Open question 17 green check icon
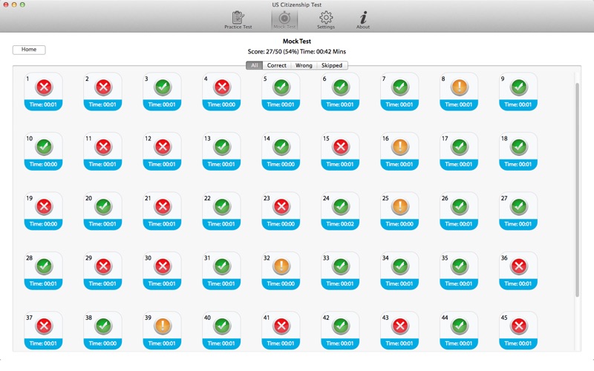This screenshot has width=594, height=371. click(x=460, y=147)
